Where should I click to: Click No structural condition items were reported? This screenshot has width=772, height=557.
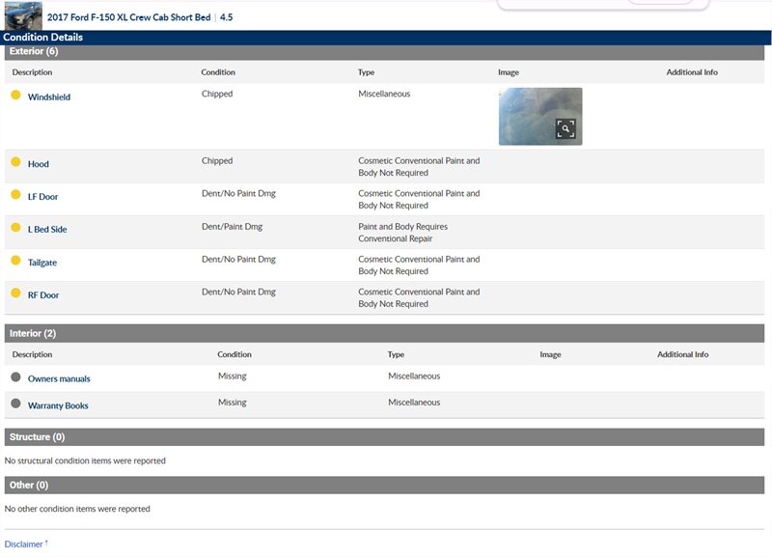[85, 461]
